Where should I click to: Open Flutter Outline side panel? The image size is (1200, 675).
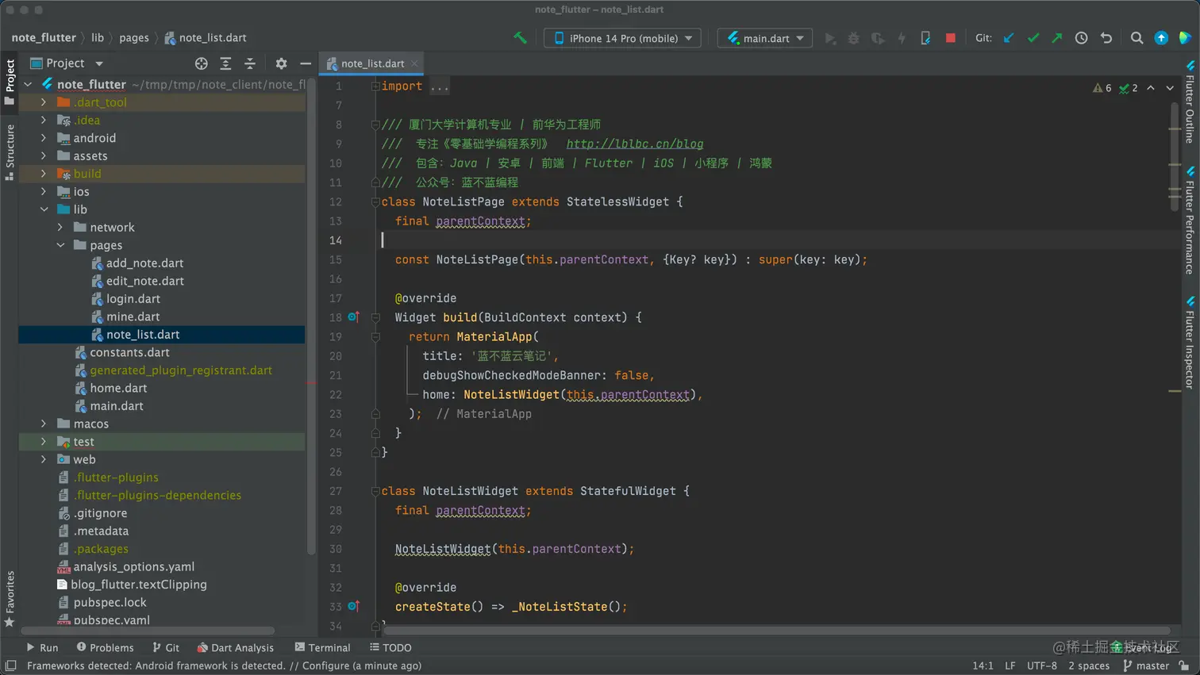coord(1190,102)
